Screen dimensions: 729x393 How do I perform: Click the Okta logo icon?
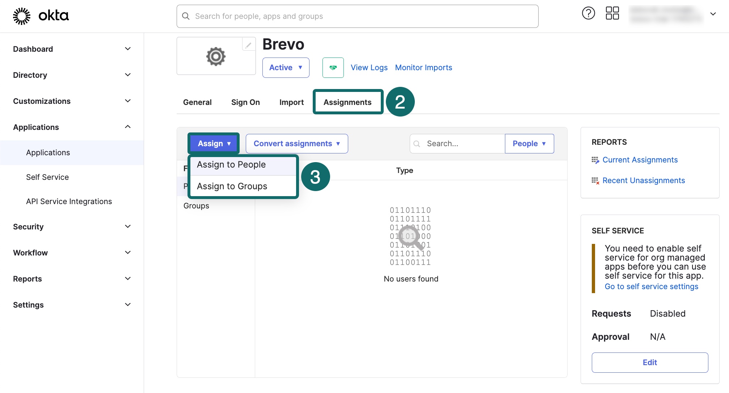(x=22, y=16)
